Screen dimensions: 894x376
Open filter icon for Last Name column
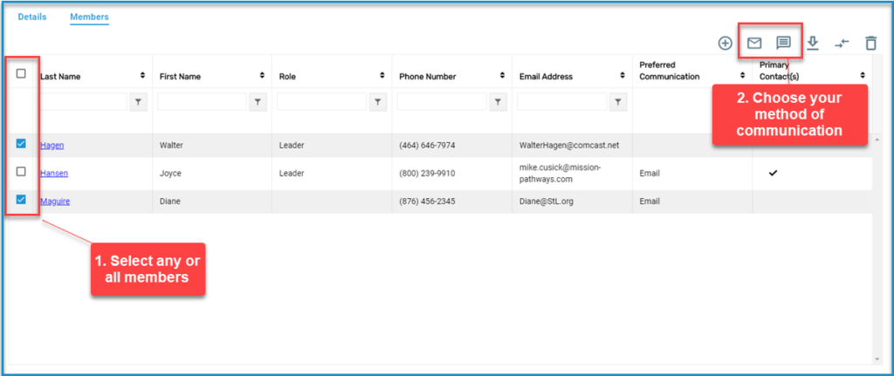pos(138,102)
